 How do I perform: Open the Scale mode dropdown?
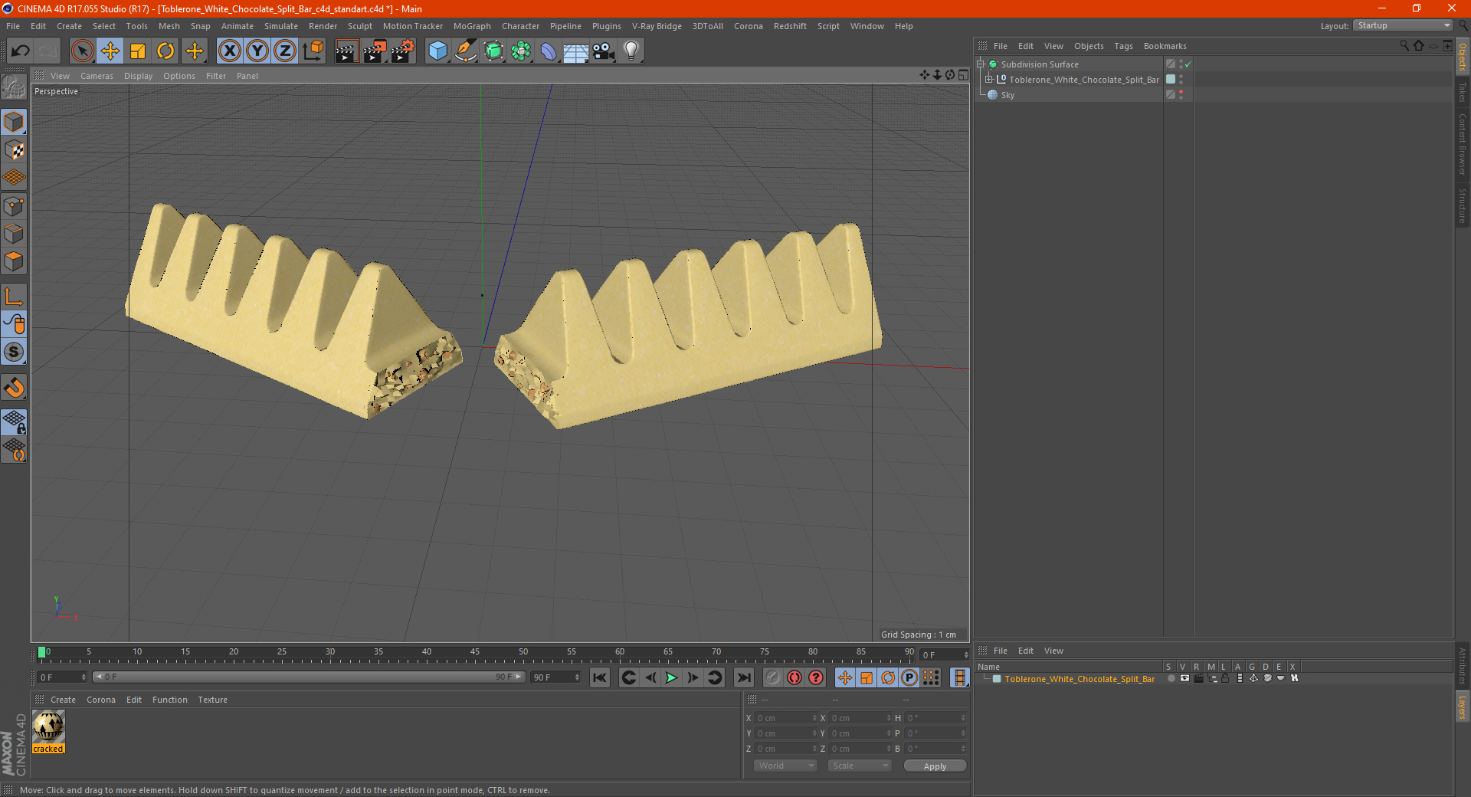pyautogui.click(x=860, y=766)
